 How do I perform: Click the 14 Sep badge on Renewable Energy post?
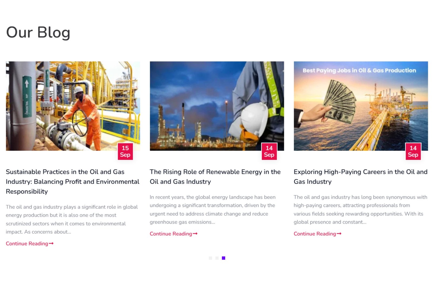click(x=269, y=151)
